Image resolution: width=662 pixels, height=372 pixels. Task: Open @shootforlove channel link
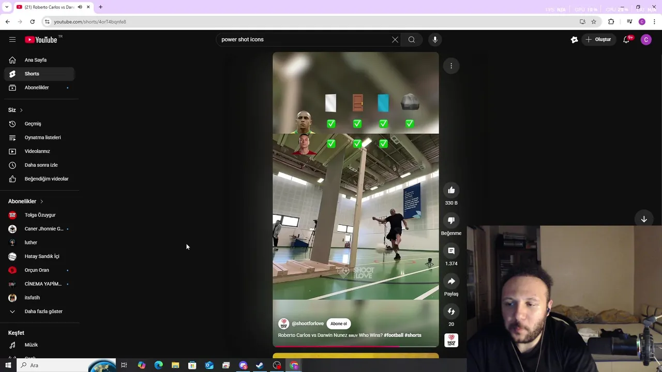[x=308, y=323]
